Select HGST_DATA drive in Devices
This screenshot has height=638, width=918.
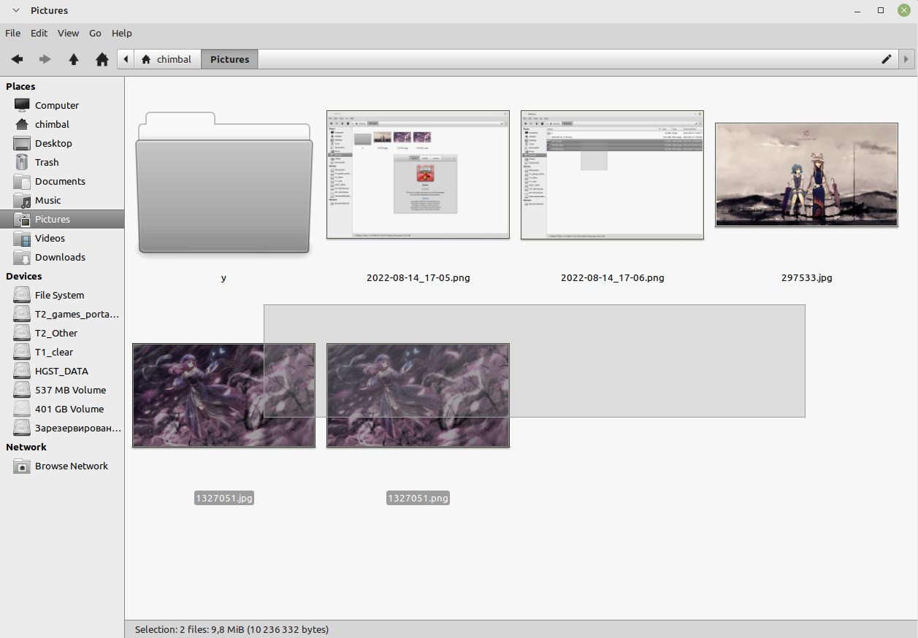pyautogui.click(x=61, y=371)
